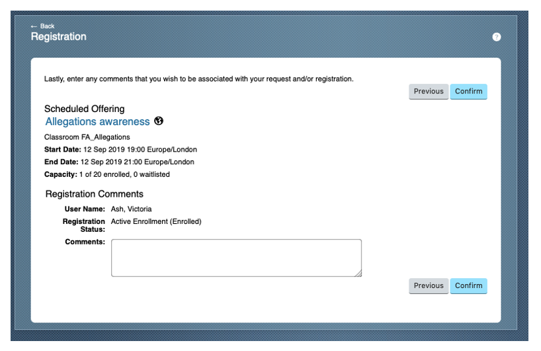
Task: Click the Comments field label
Action: click(x=85, y=242)
